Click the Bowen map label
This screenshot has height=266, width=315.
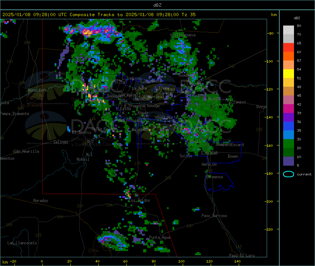coord(233,156)
